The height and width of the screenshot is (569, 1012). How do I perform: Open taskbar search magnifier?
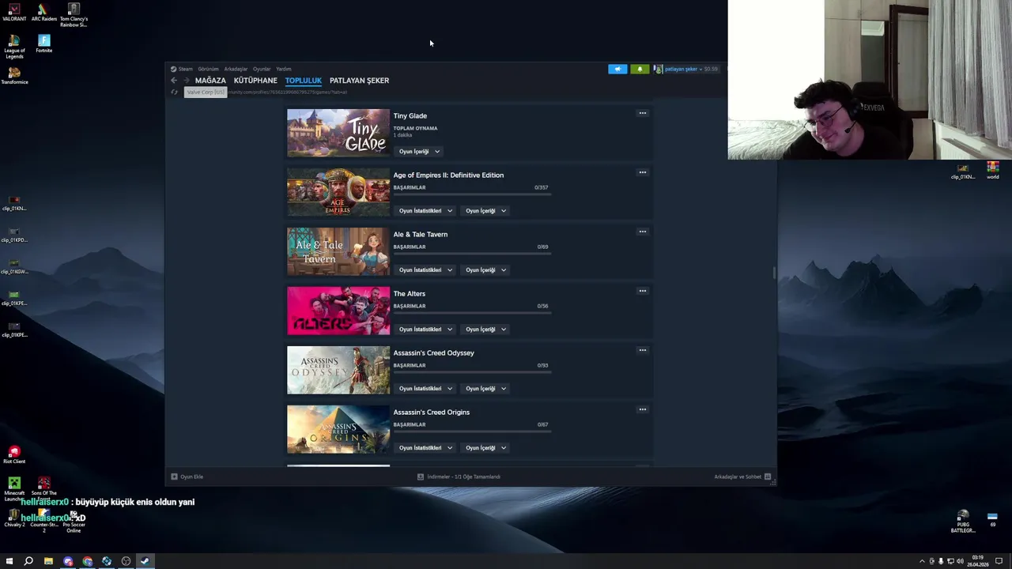[x=28, y=561]
